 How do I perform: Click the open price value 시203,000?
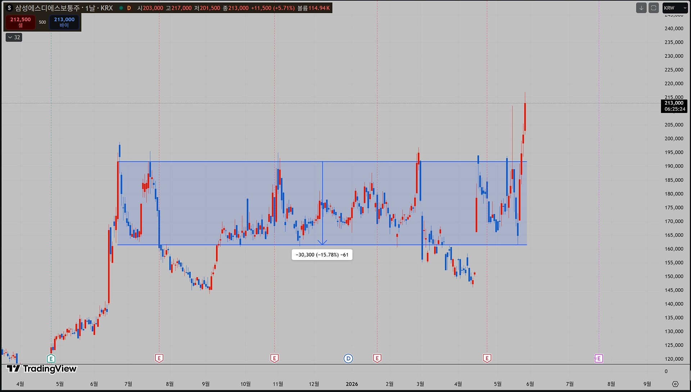[x=150, y=8]
